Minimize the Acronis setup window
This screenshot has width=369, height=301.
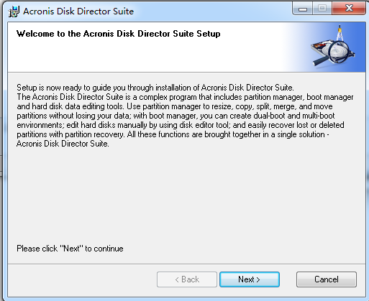[303, 9]
